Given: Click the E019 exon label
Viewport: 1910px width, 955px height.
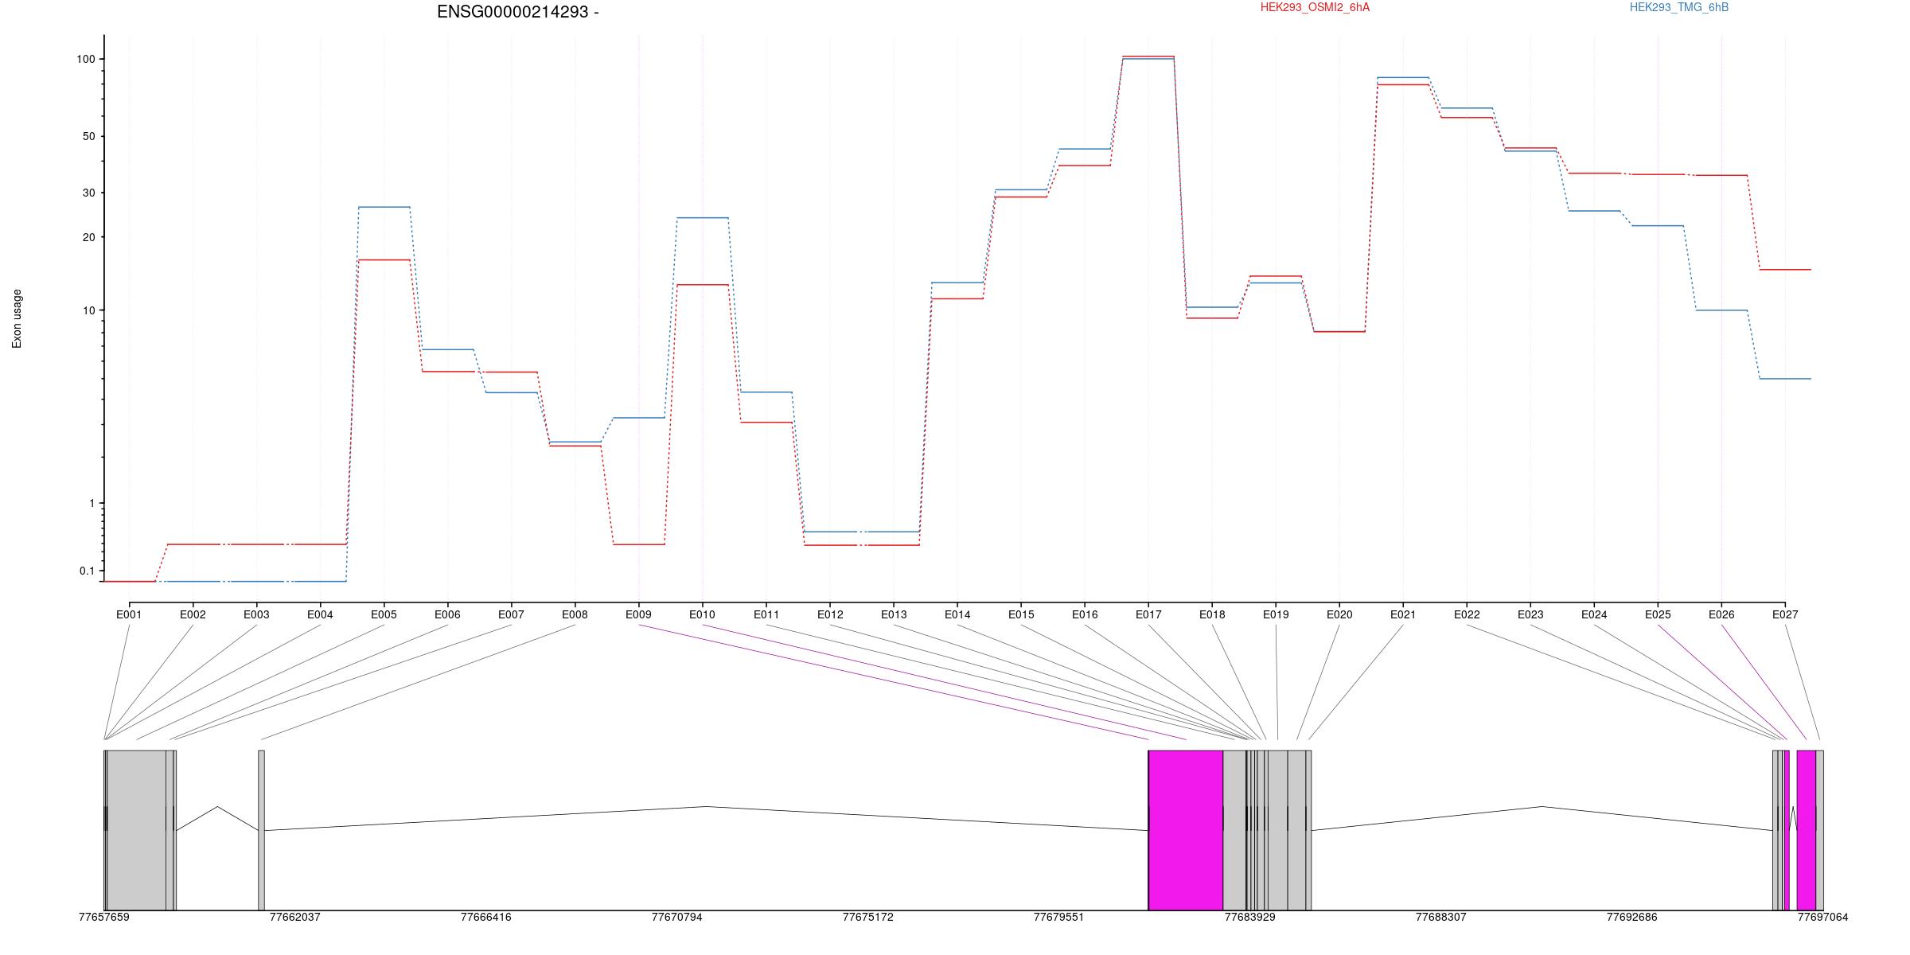Looking at the screenshot, I should 1276,614.
